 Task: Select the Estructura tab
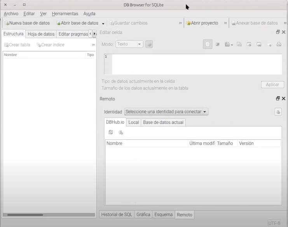click(13, 34)
